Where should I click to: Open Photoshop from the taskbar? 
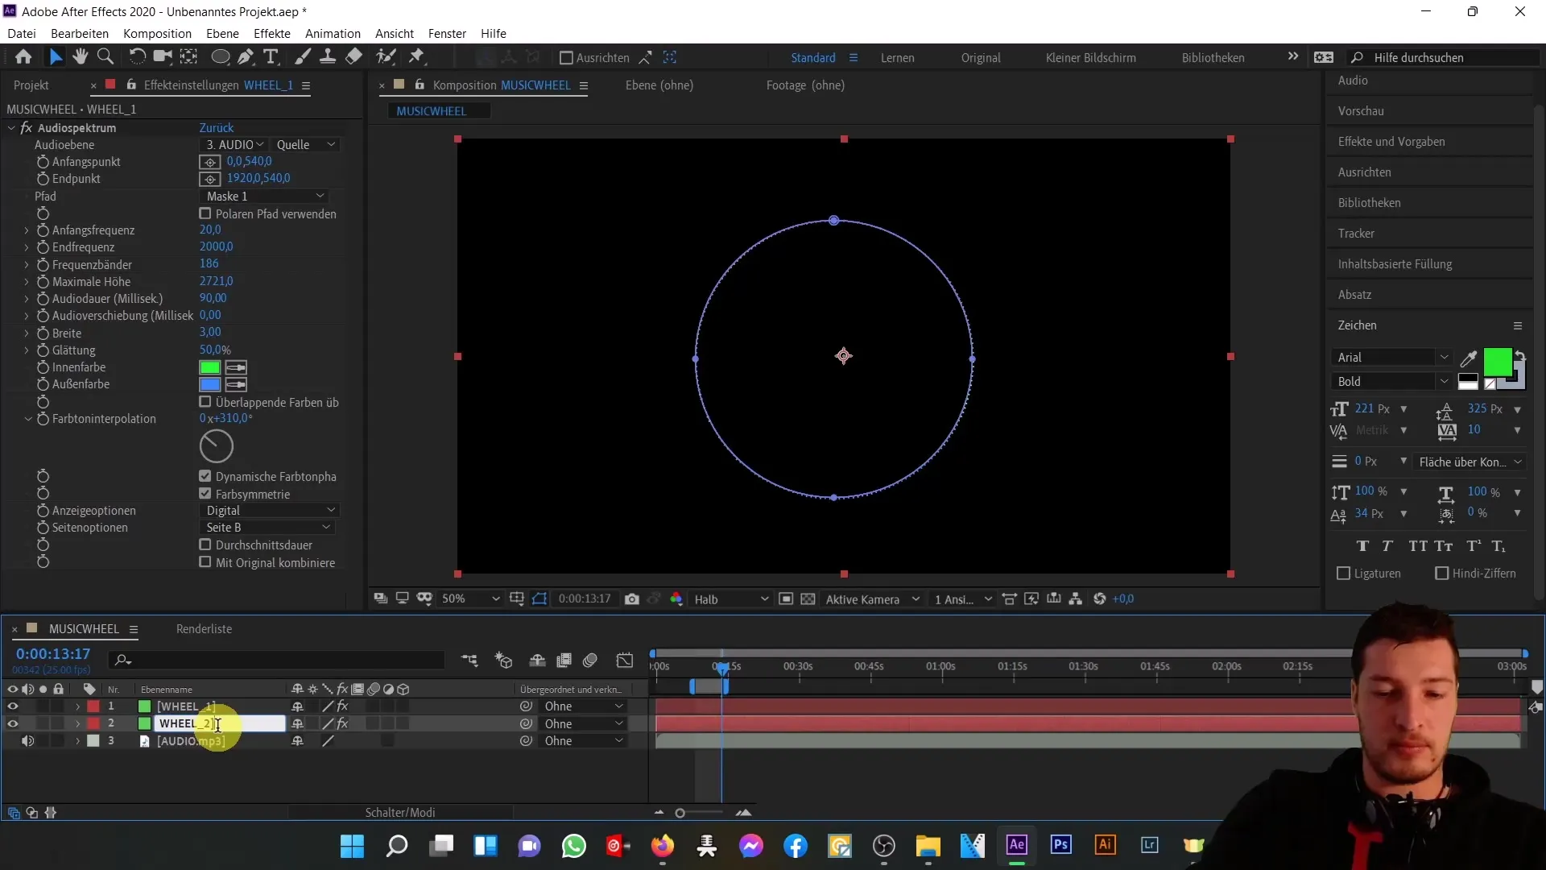pyautogui.click(x=1060, y=845)
